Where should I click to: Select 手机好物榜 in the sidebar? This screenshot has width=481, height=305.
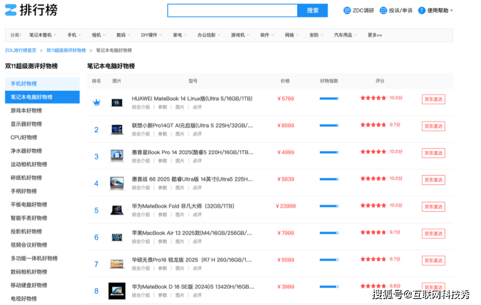tap(24, 84)
